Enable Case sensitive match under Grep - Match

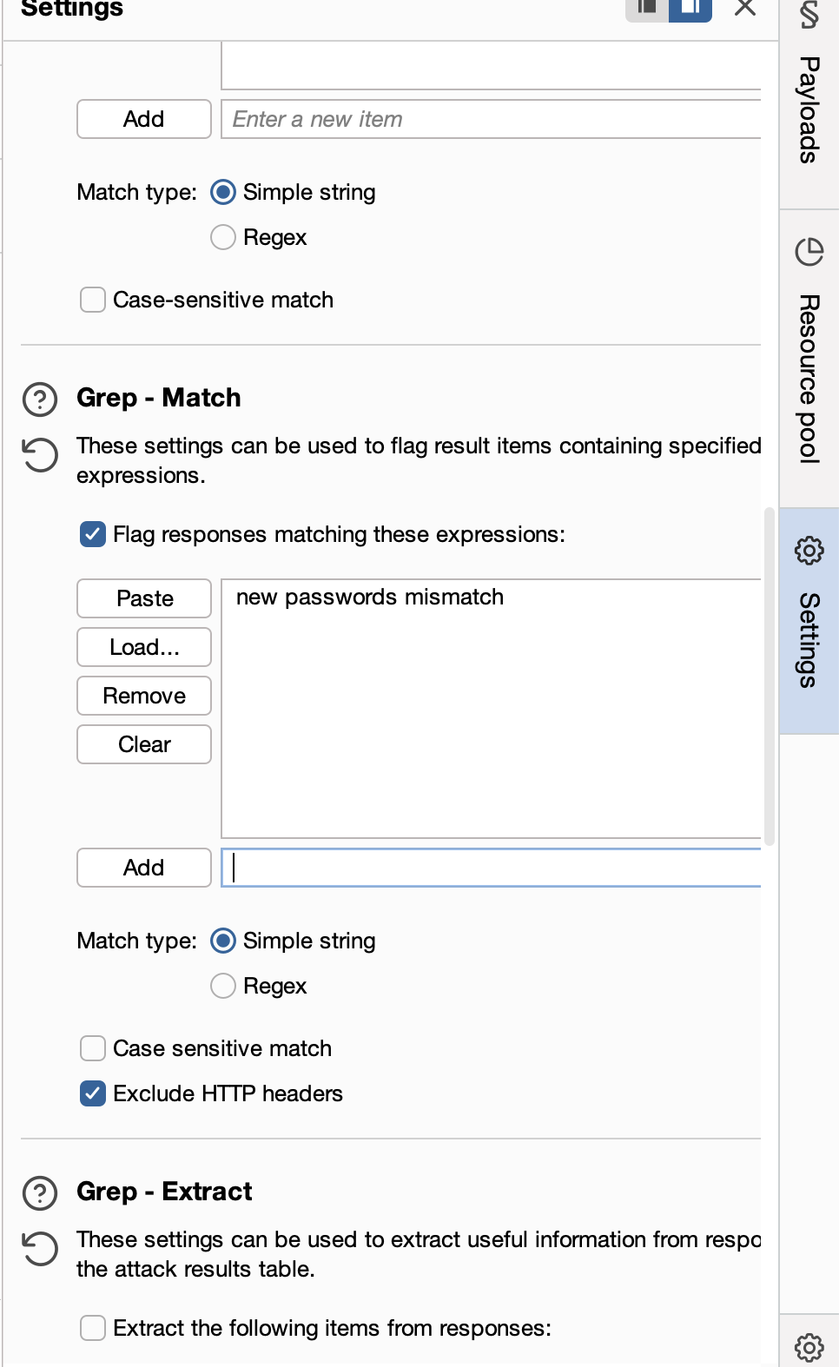pos(93,1048)
